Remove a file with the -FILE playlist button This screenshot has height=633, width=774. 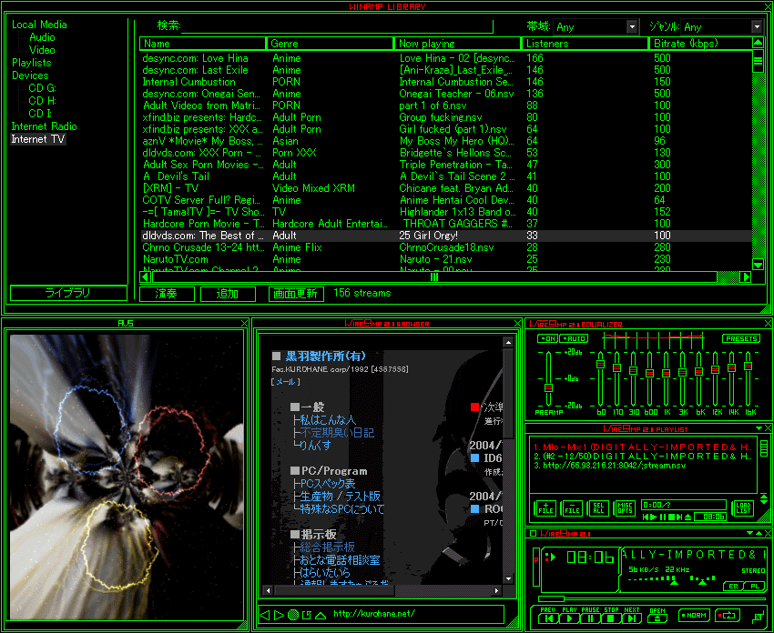pos(572,508)
